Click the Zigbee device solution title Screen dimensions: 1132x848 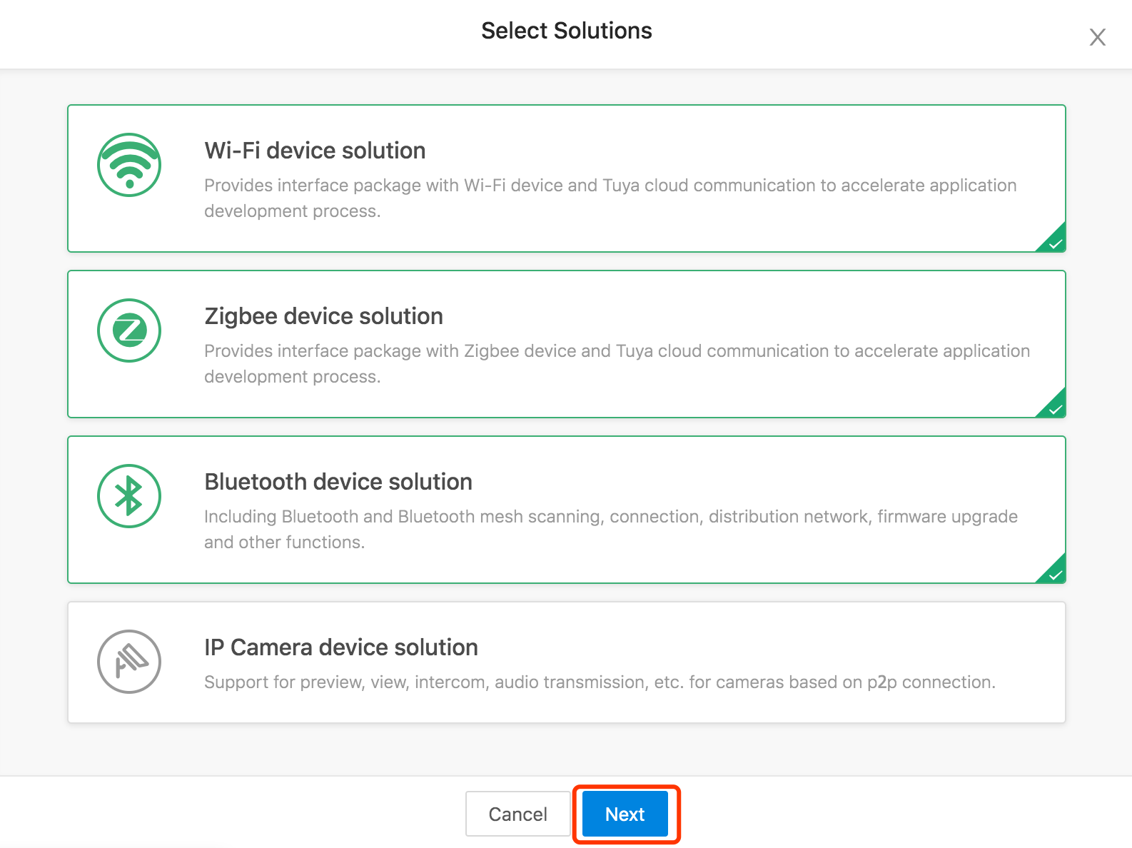tap(323, 316)
